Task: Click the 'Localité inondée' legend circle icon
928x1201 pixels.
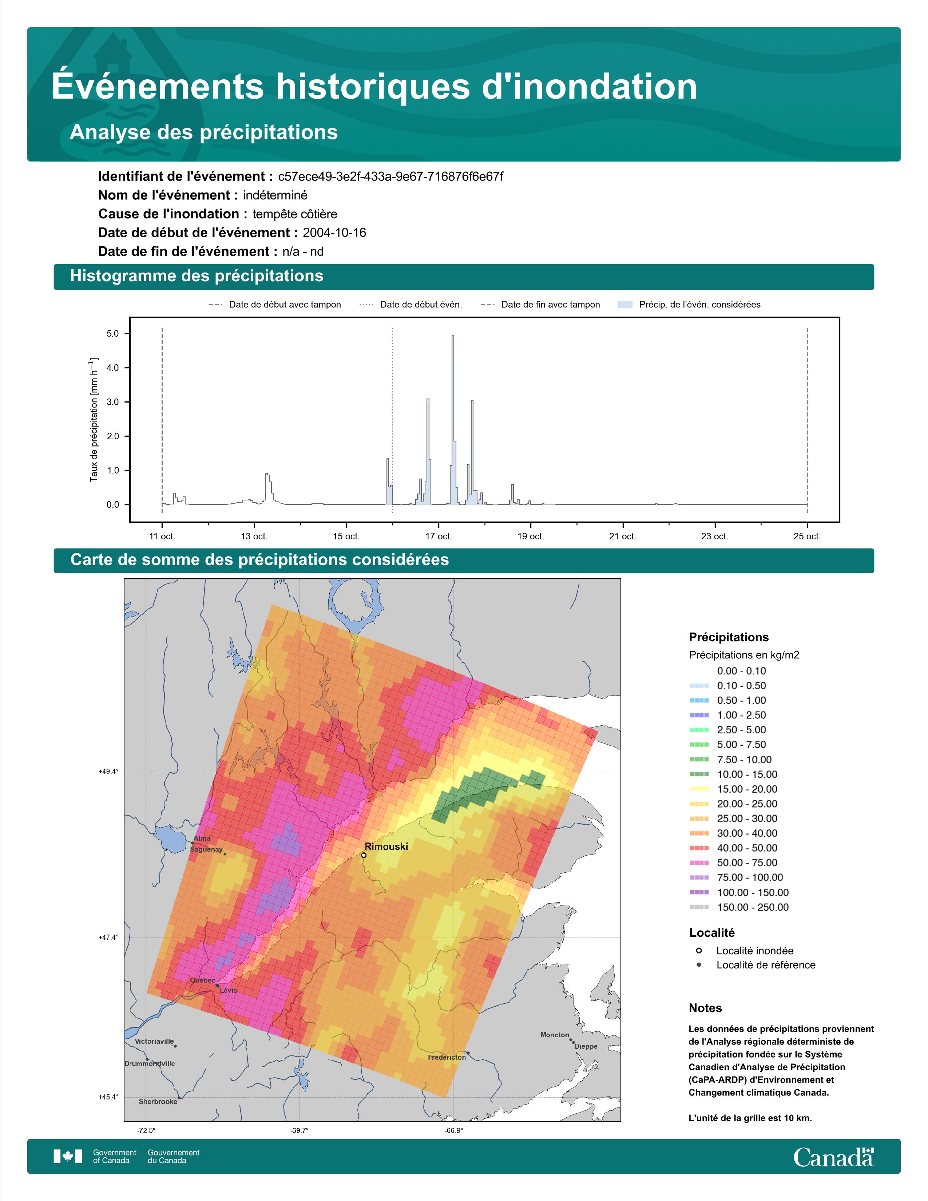Action: click(699, 950)
